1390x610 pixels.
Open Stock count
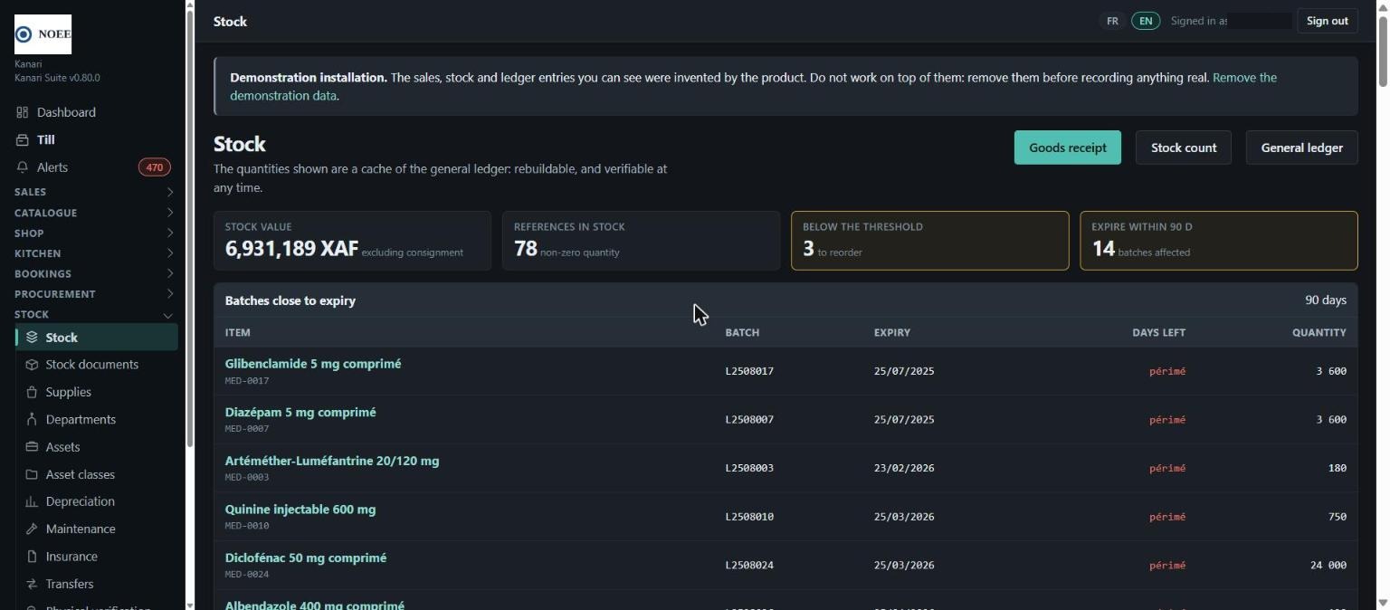pyautogui.click(x=1184, y=148)
